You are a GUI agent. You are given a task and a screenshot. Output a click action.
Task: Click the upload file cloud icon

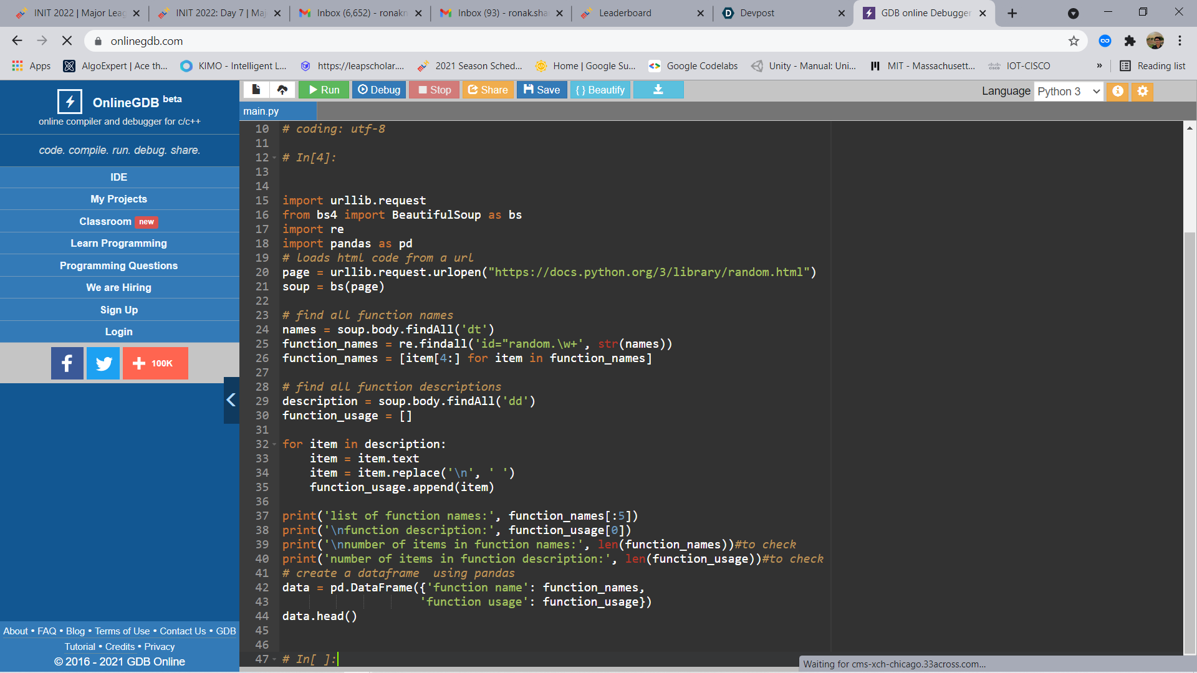pos(282,90)
